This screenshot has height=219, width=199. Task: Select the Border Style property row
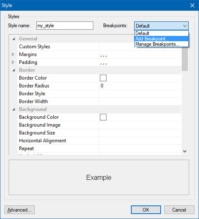(99, 94)
